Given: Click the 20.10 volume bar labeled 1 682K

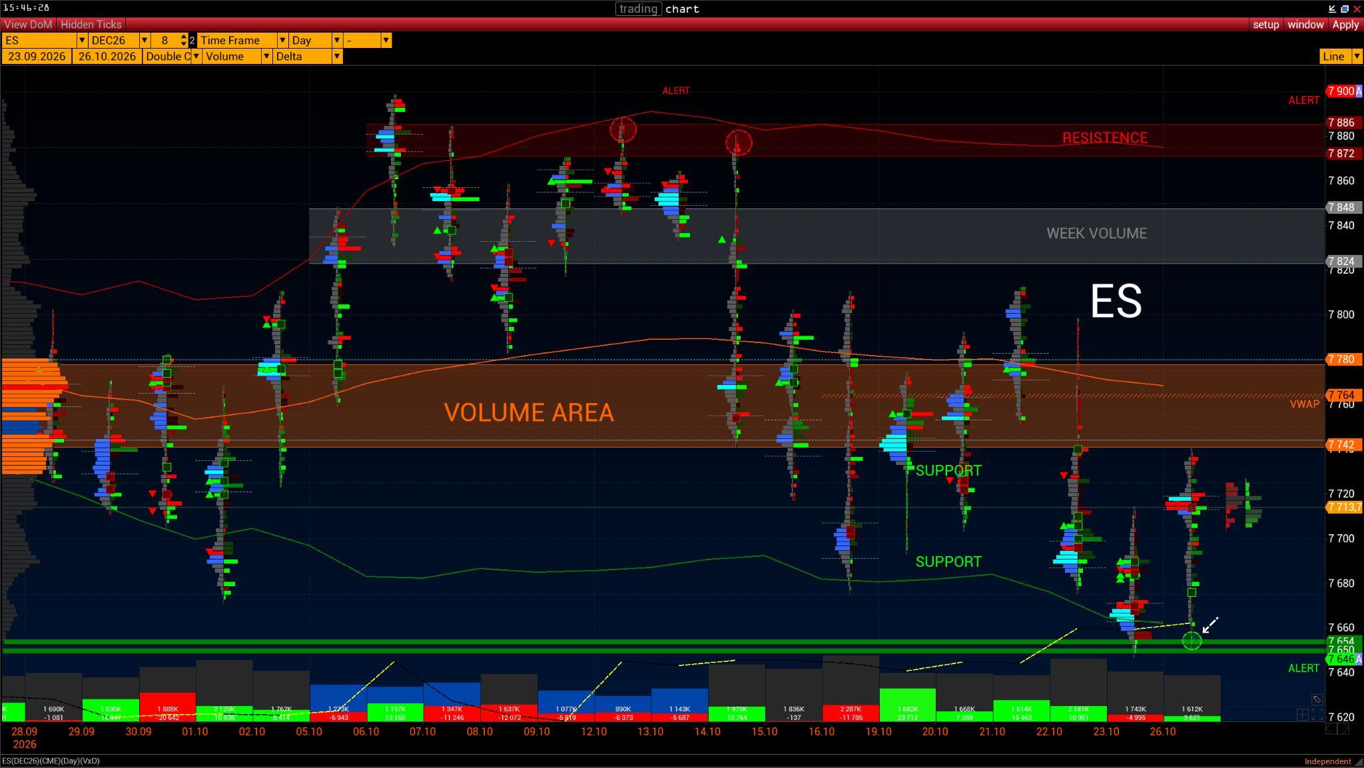Looking at the screenshot, I should click(x=907, y=705).
